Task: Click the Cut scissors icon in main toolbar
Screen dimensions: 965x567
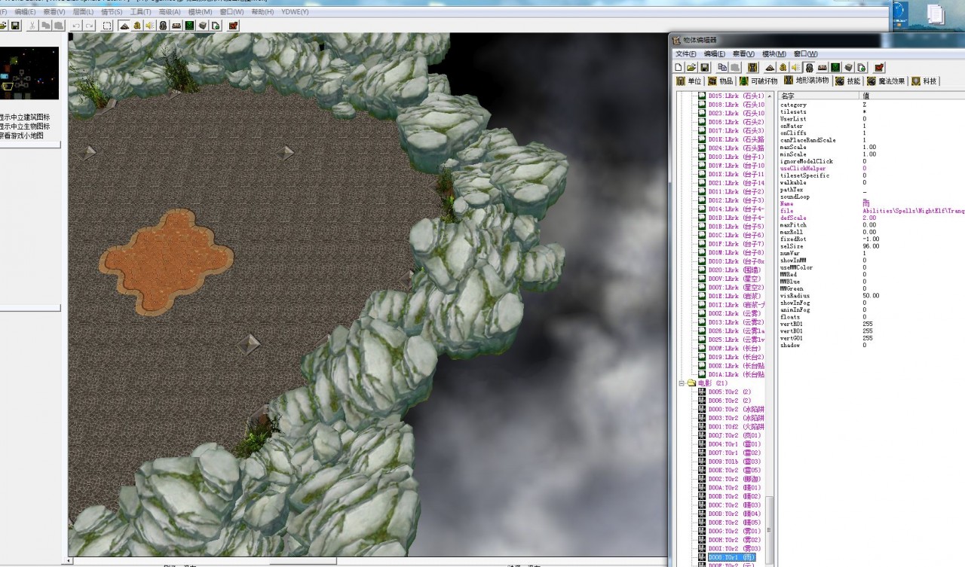Action: point(32,26)
